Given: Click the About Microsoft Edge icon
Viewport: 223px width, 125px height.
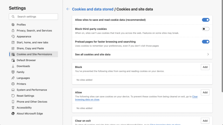Looking at the screenshot, I should pyautogui.click(x=13, y=114).
